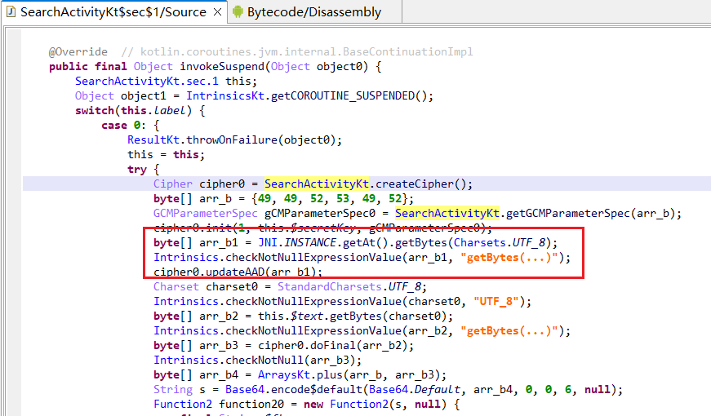Click highlighted SearchActivityKt before createCipher
The width and height of the screenshot is (711, 416).
point(319,184)
